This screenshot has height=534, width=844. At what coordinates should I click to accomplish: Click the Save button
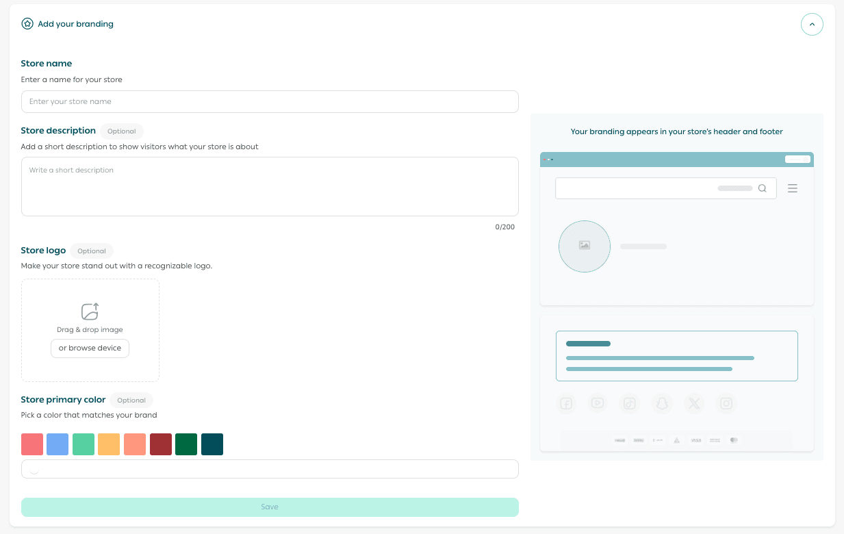270,507
